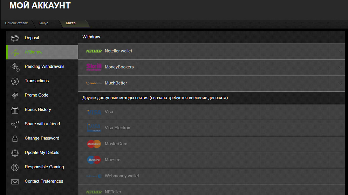
Task: Expand the Neteller wallet chevron
Action: click(x=340, y=51)
